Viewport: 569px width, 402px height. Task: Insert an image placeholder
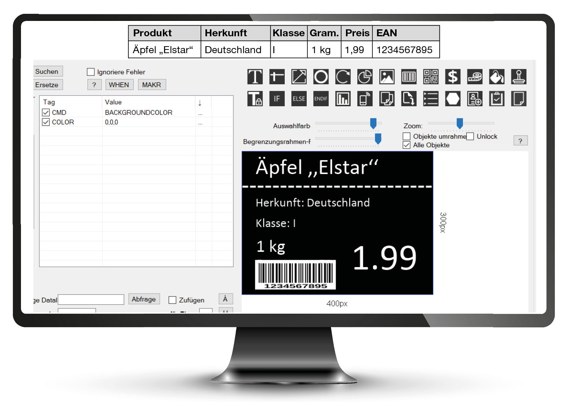[x=387, y=77]
